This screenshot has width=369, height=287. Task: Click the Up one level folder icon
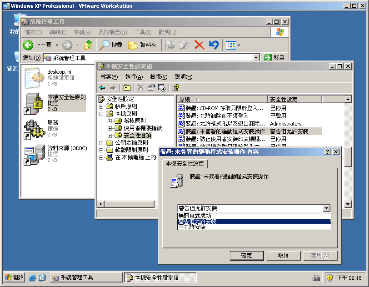tap(127, 88)
